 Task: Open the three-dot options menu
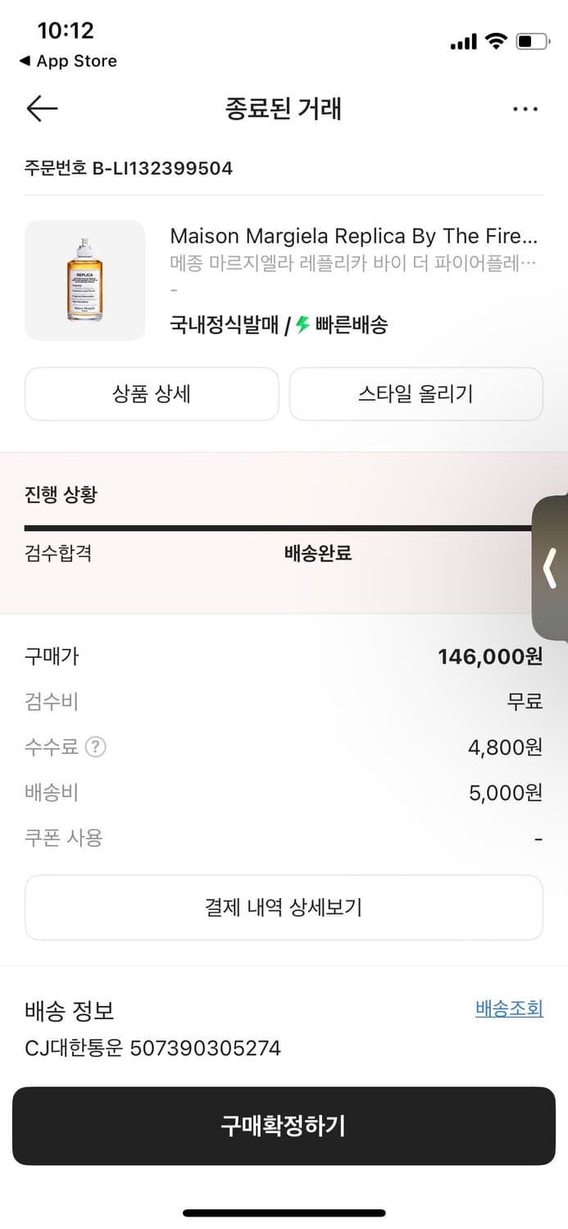[525, 108]
